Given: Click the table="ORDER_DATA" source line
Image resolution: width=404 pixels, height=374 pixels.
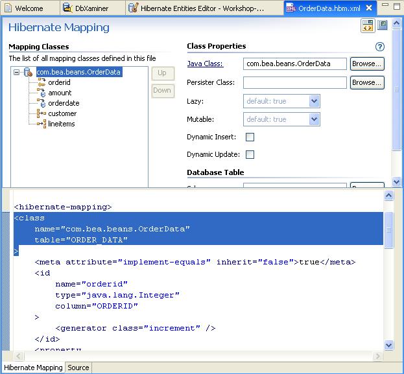Looking at the screenshot, I should coord(81,240).
